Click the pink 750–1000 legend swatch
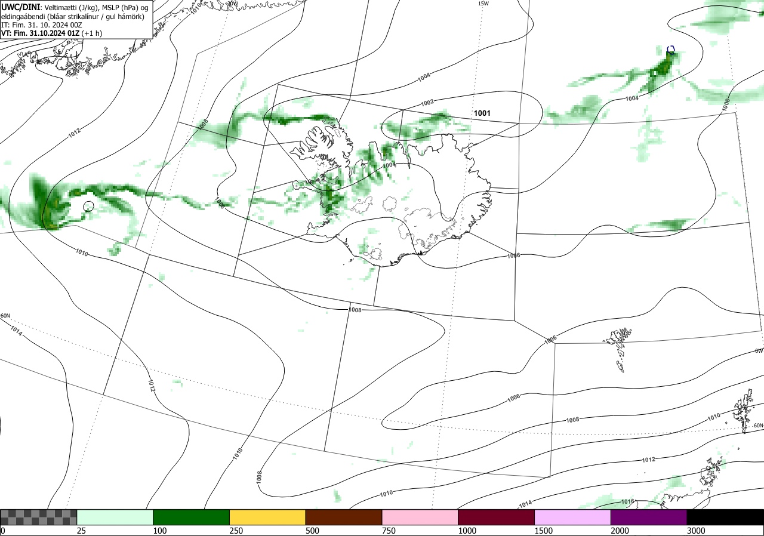The image size is (764, 536). (420, 517)
